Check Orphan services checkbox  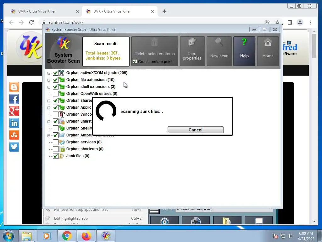tap(55, 142)
